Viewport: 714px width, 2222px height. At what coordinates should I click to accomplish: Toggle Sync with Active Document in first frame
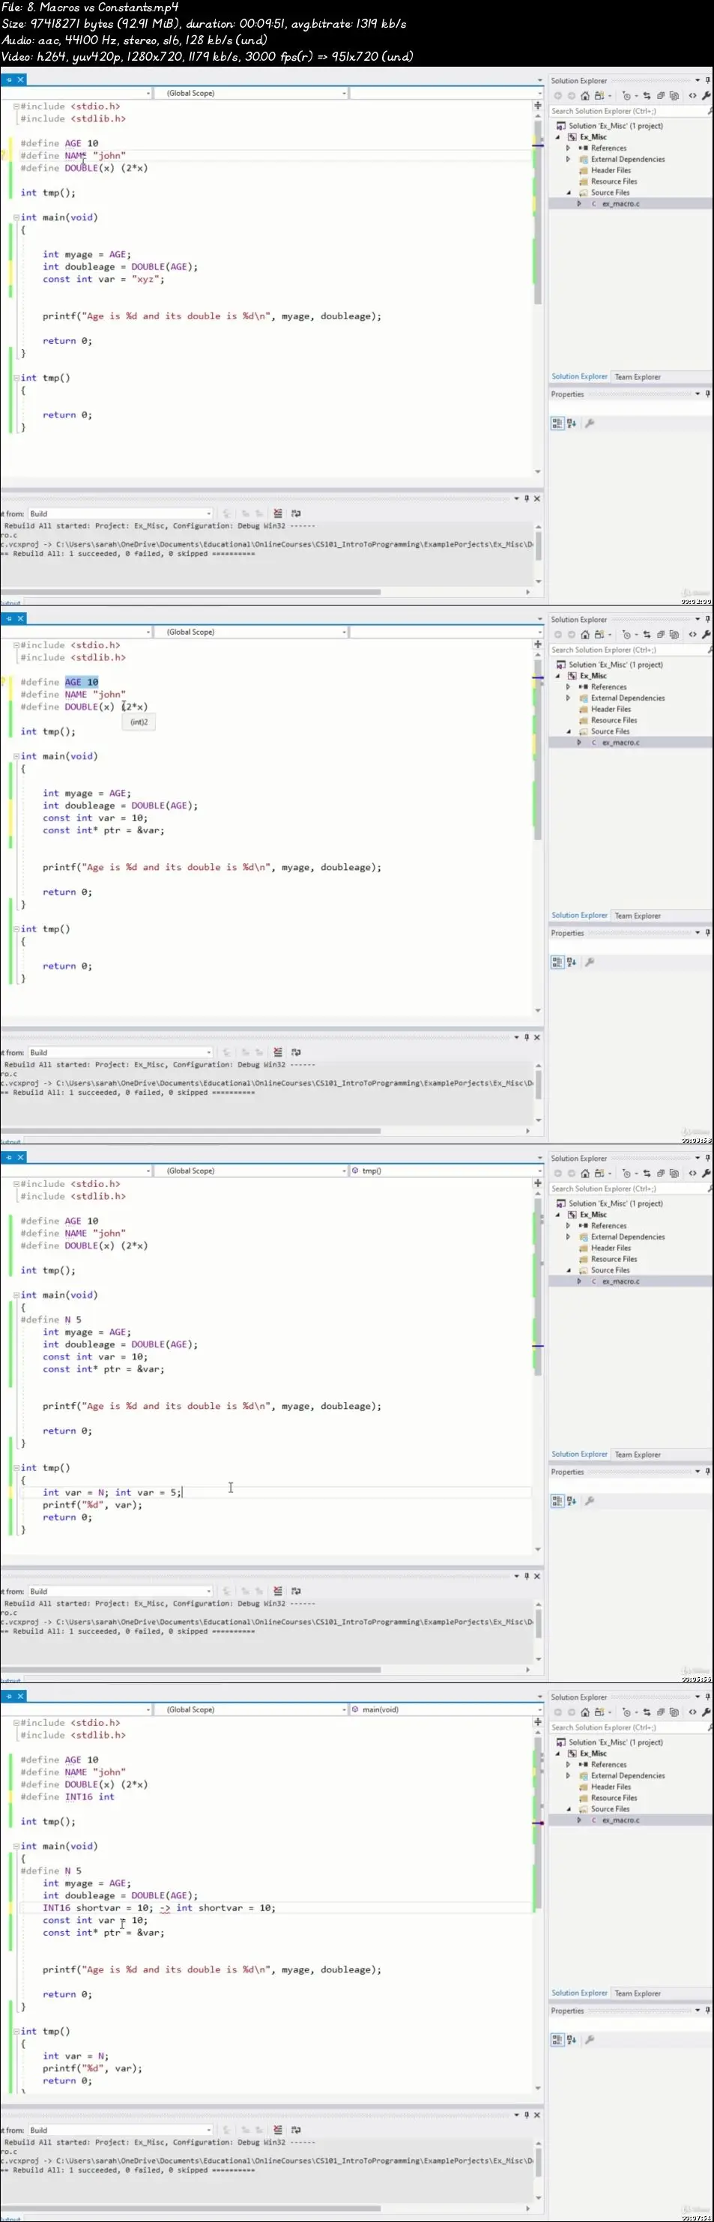[647, 96]
